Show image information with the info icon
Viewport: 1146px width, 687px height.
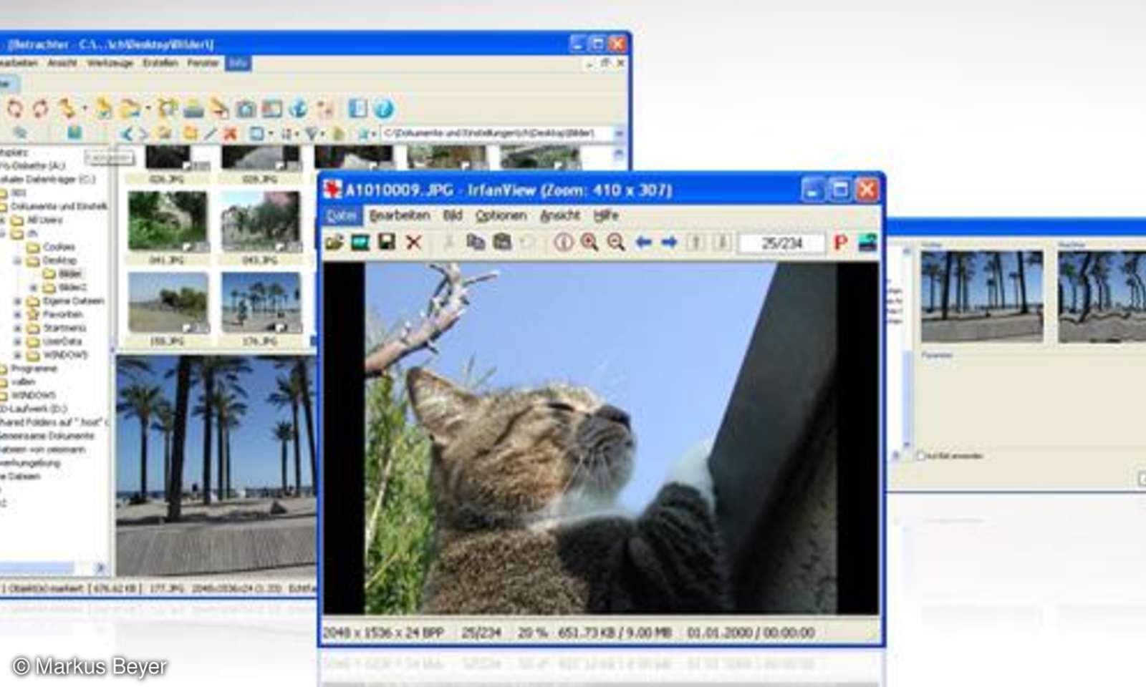562,241
